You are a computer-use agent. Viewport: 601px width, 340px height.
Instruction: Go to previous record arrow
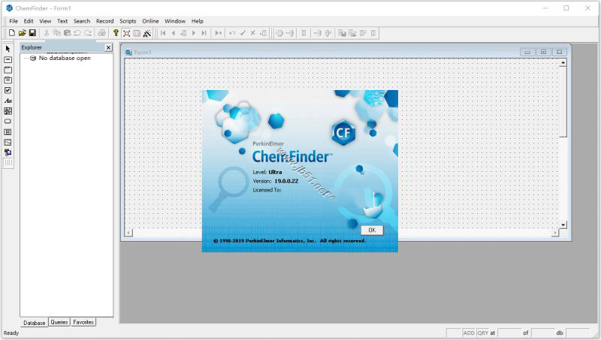[x=174, y=33]
